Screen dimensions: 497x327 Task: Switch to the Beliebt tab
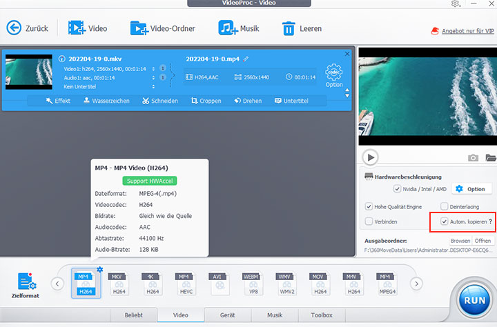(133, 315)
